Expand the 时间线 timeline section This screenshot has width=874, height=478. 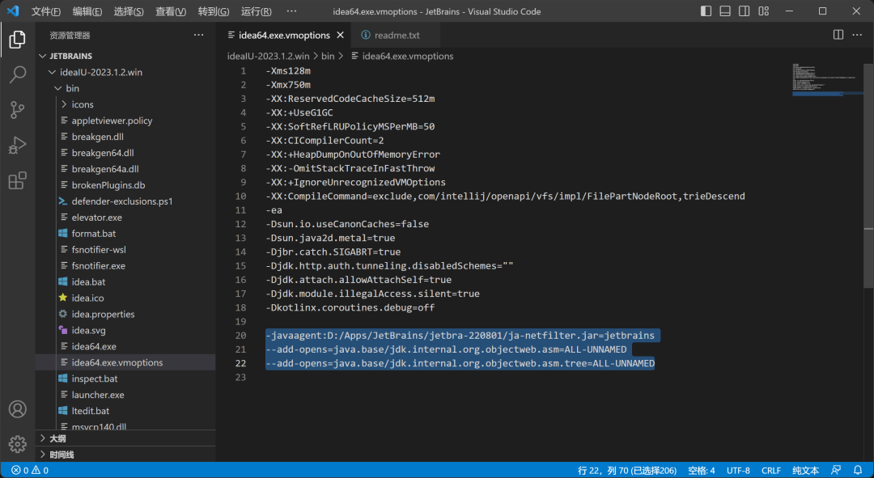(125, 455)
